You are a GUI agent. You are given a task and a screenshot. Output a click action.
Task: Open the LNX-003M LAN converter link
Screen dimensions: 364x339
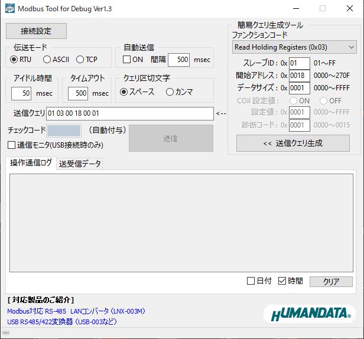(76, 311)
